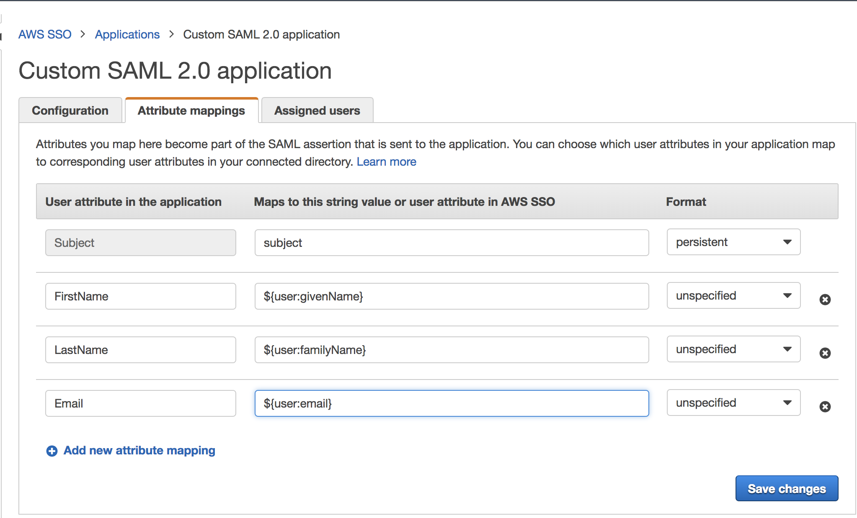The height and width of the screenshot is (518, 857).
Task: Switch to the Configuration tab
Action: coord(69,111)
